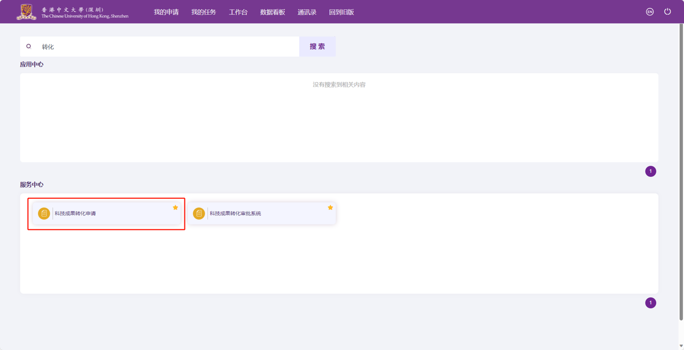Image resolution: width=684 pixels, height=350 pixels.
Task: Toggle the favorite star on 科技成果转化审批系统
Action: [330, 207]
